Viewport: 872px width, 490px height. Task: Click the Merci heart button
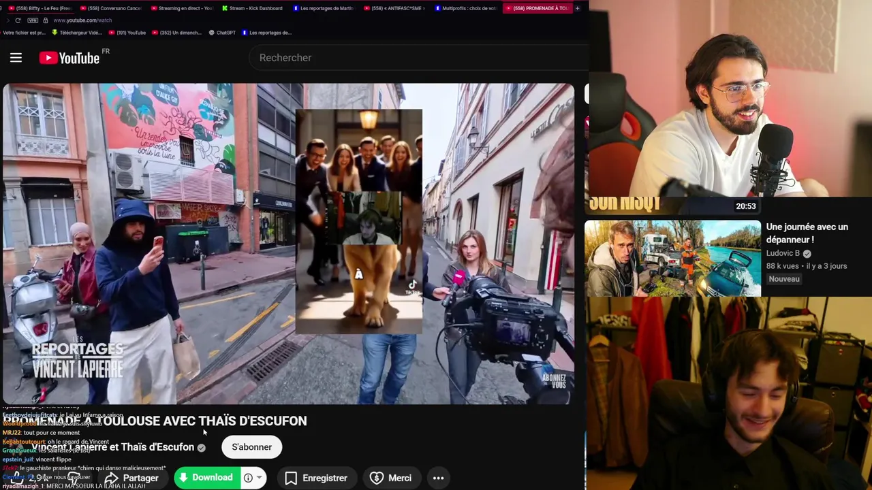391,478
